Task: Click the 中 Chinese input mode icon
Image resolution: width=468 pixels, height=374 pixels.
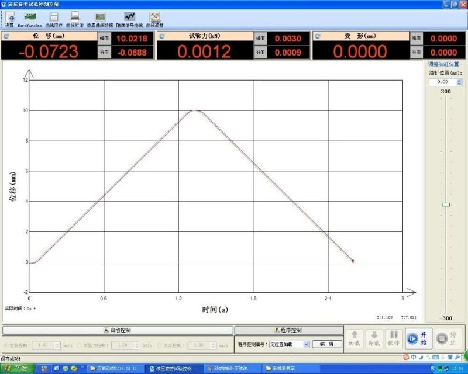Action: click(x=414, y=357)
